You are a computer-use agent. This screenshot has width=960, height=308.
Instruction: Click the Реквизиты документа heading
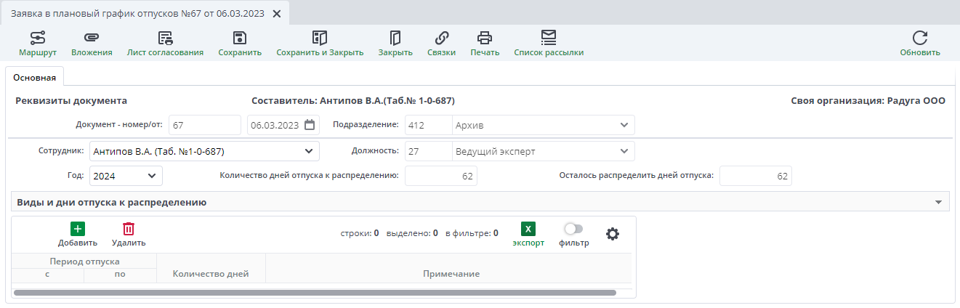pyautogui.click(x=71, y=101)
